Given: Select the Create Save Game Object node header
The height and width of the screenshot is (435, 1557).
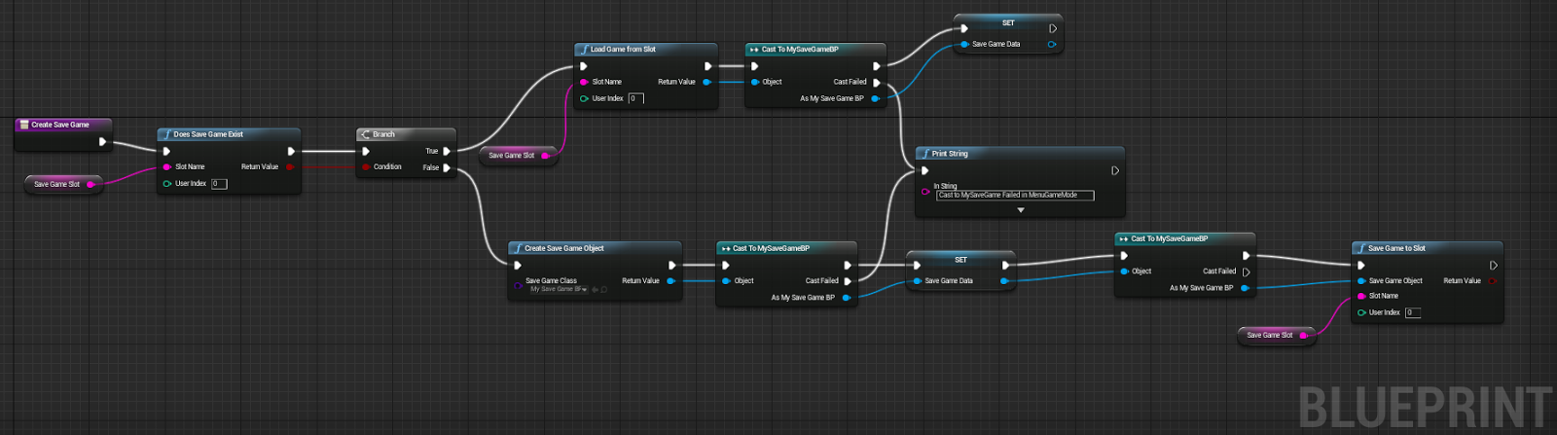Looking at the screenshot, I should 595,248.
